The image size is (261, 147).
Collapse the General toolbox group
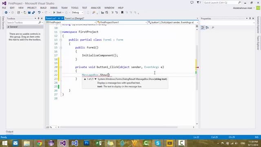point(8,27)
